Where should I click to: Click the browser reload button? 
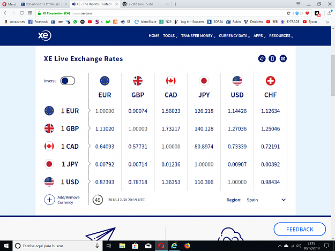point(22,13)
